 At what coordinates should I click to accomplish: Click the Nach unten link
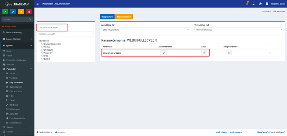coord(236,132)
